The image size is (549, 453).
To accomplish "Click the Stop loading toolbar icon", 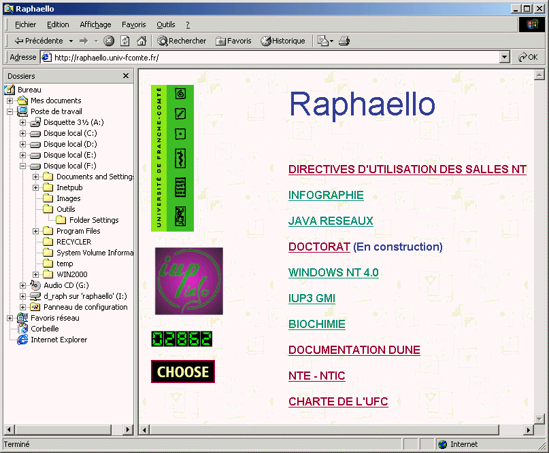I will click(109, 41).
